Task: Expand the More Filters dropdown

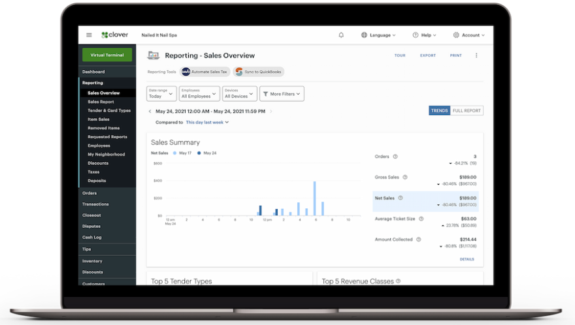Action: (282, 93)
